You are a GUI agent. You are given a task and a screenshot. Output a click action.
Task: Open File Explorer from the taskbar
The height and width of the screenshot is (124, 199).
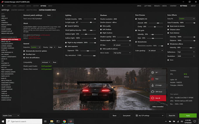pos(52,121)
